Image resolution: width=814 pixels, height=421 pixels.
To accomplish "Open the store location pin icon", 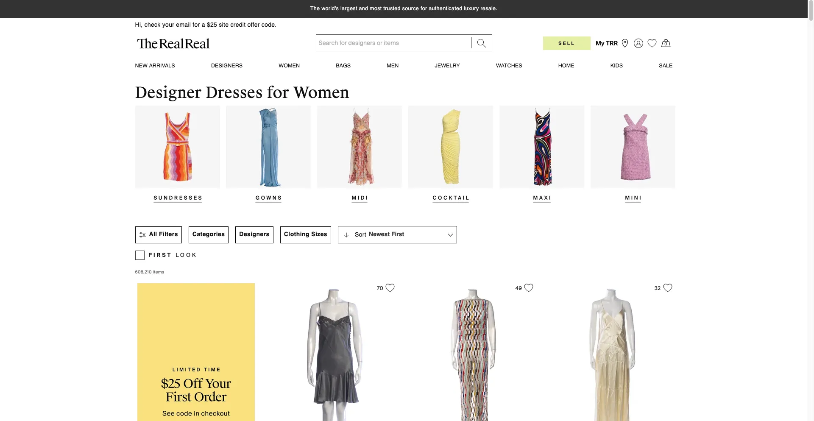I will pyautogui.click(x=625, y=43).
